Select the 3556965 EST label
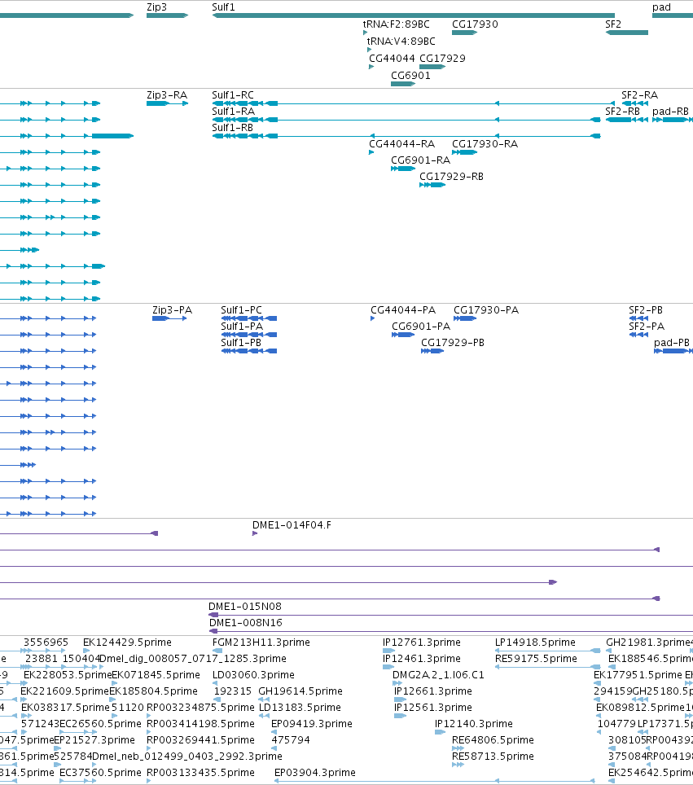This screenshot has width=693, height=785. coord(46,642)
